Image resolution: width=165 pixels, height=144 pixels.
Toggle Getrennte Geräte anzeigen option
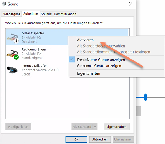coord(99,66)
